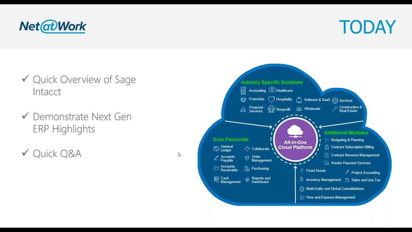Click the 'Fixed Assets' label
412x232 pixels.
(x=316, y=171)
